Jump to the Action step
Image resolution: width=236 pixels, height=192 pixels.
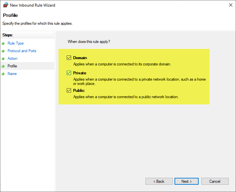coord(13,58)
